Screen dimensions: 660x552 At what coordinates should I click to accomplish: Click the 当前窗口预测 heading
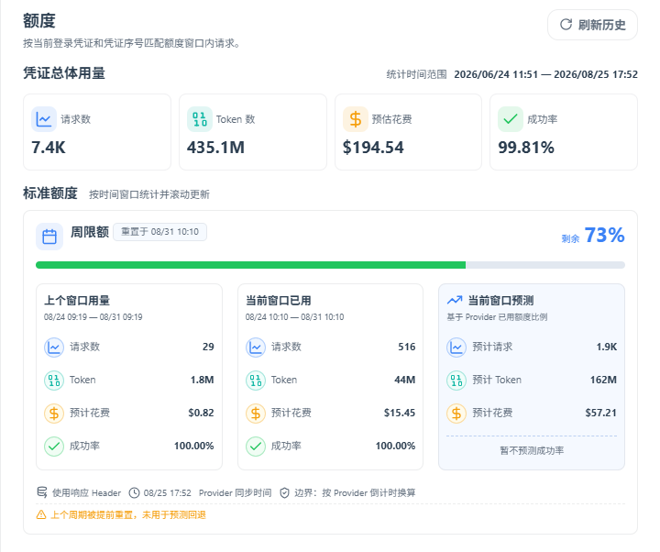click(500, 301)
